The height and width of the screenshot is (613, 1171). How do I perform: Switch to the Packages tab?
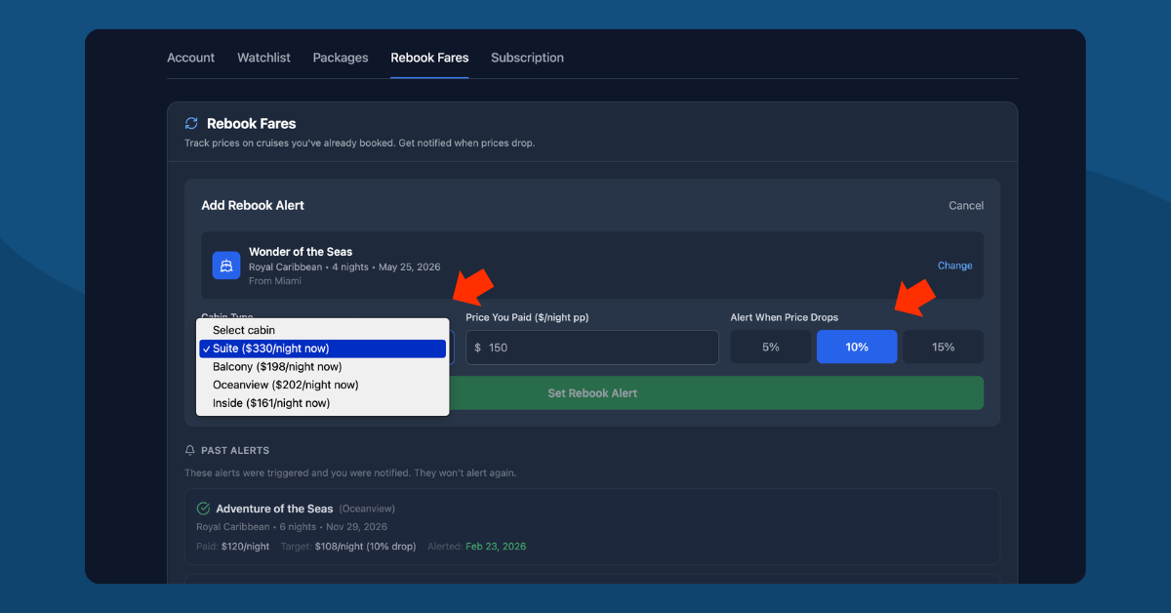point(340,58)
